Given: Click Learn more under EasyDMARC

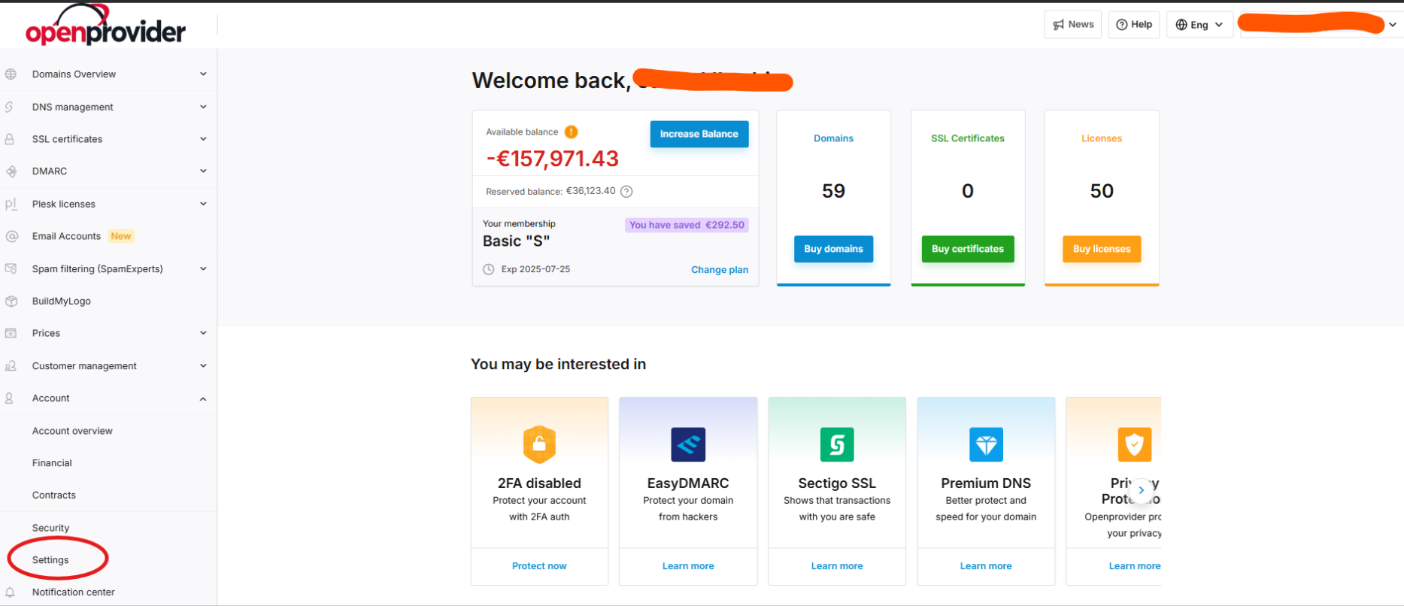Looking at the screenshot, I should point(688,566).
